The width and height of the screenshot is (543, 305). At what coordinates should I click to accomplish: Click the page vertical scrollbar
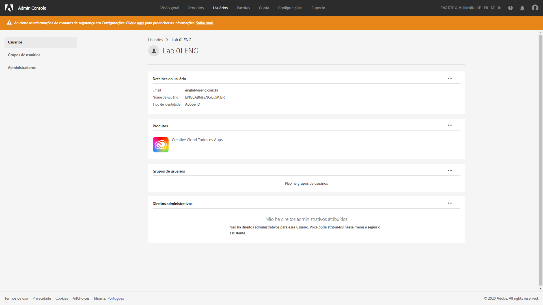click(x=540, y=160)
